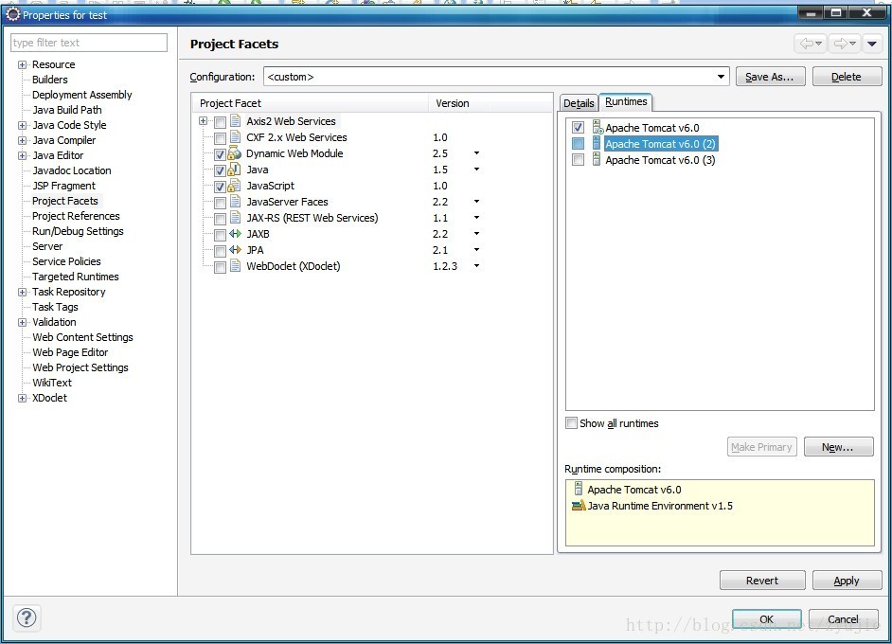Screen dimensions: 892x644
Task: Expand the Validation node
Action: coord(22,322)
